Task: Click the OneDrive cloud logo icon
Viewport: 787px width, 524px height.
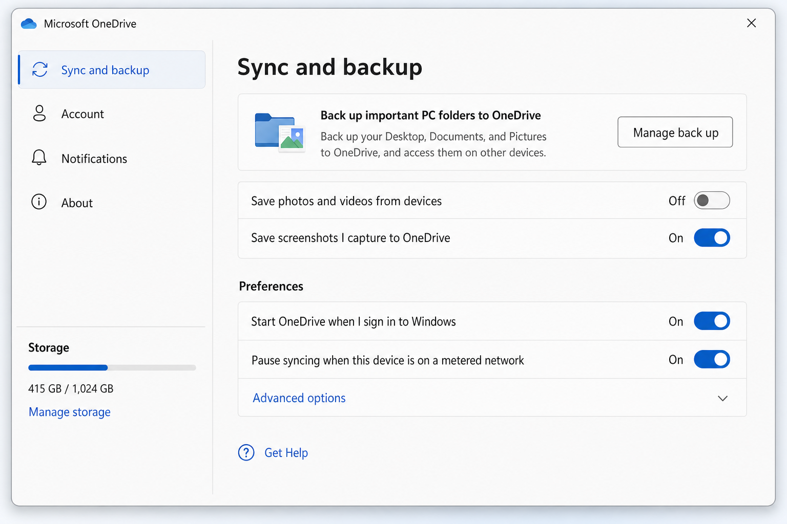Action: (29, 24)
